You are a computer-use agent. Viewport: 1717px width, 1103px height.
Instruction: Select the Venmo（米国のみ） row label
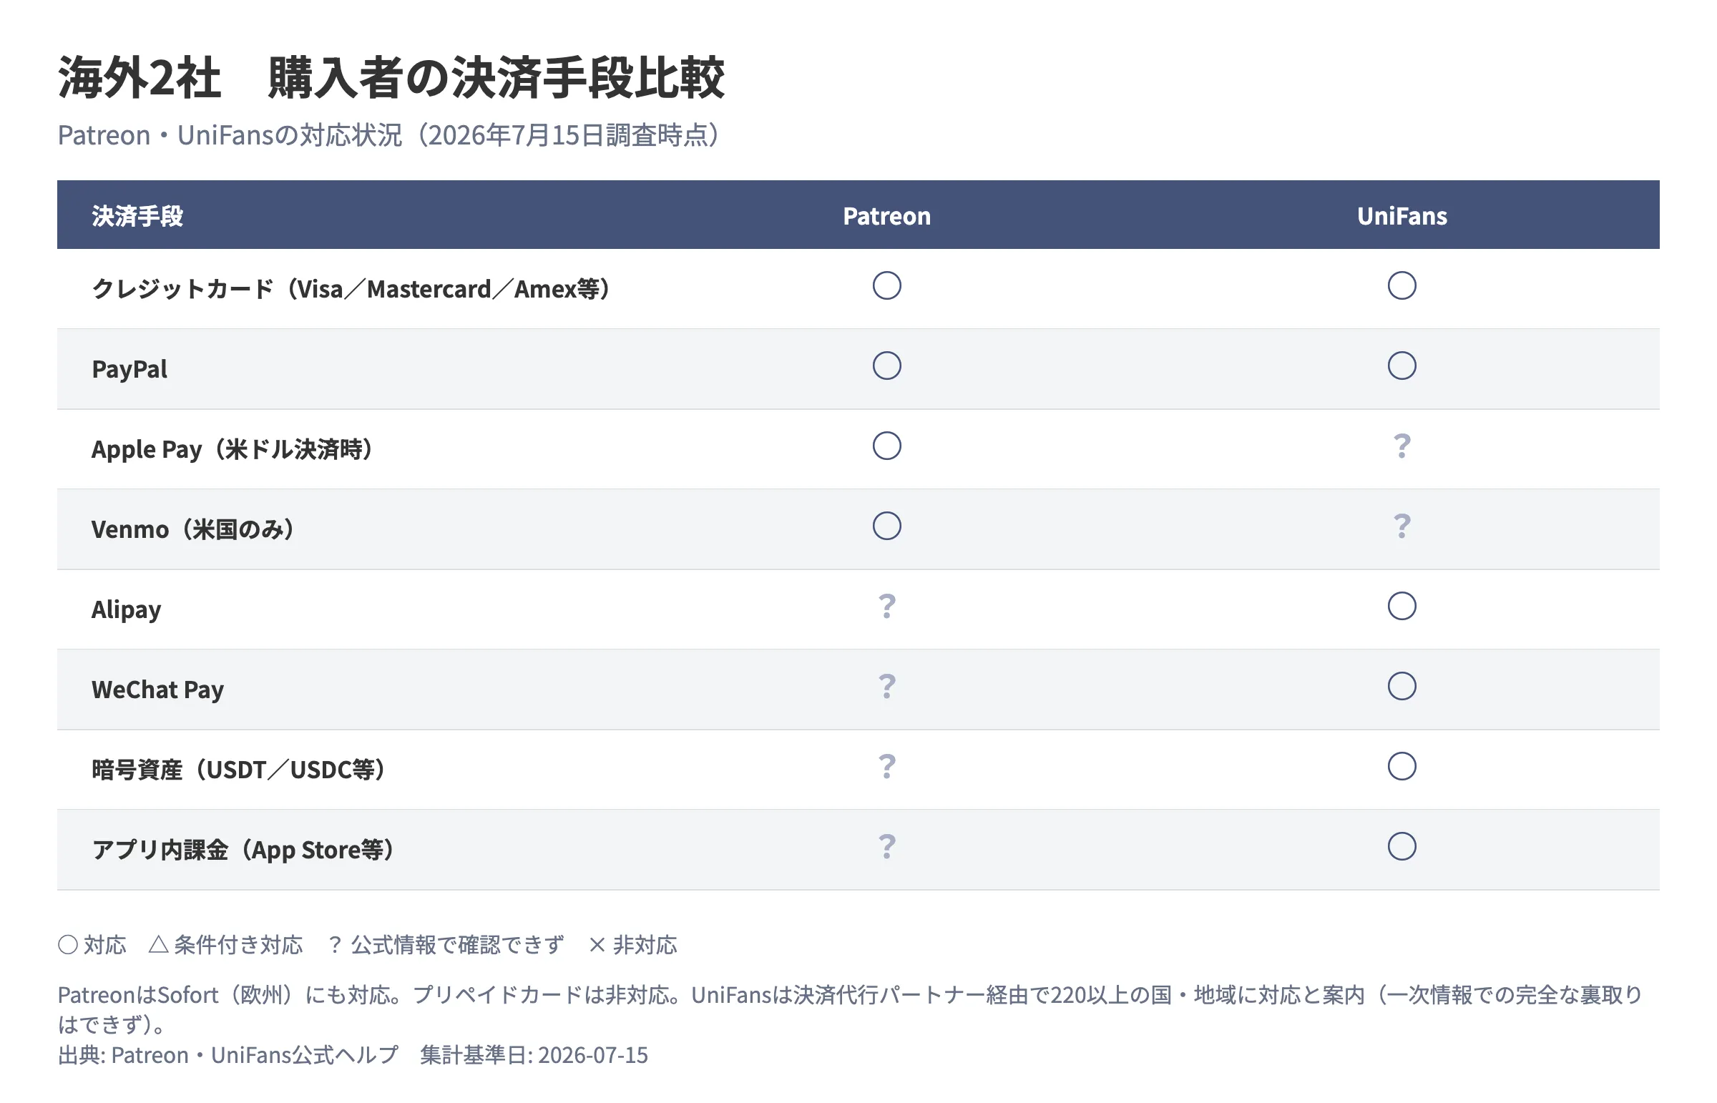[194, 530]
